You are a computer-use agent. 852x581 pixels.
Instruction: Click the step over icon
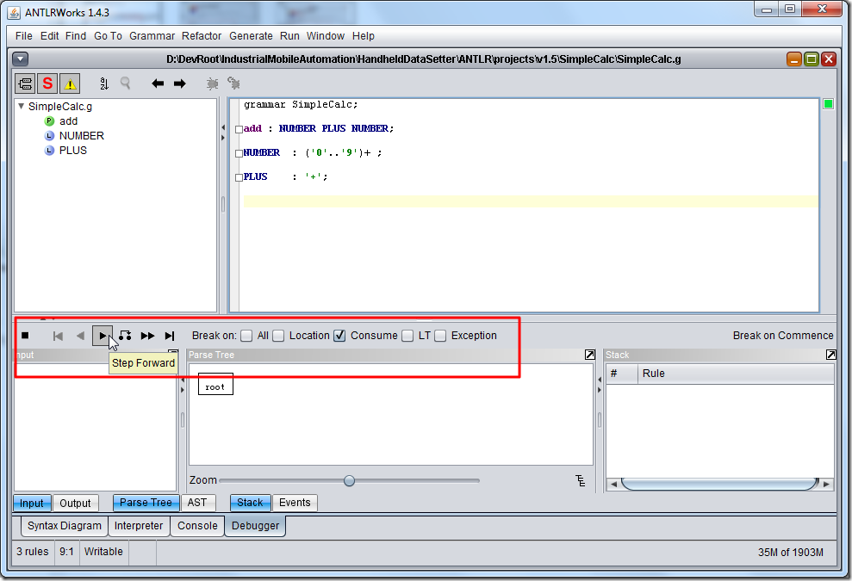click(x=125, y=336)
